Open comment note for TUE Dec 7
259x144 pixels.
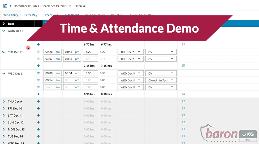pyautogui.click(x=183, y=66)
